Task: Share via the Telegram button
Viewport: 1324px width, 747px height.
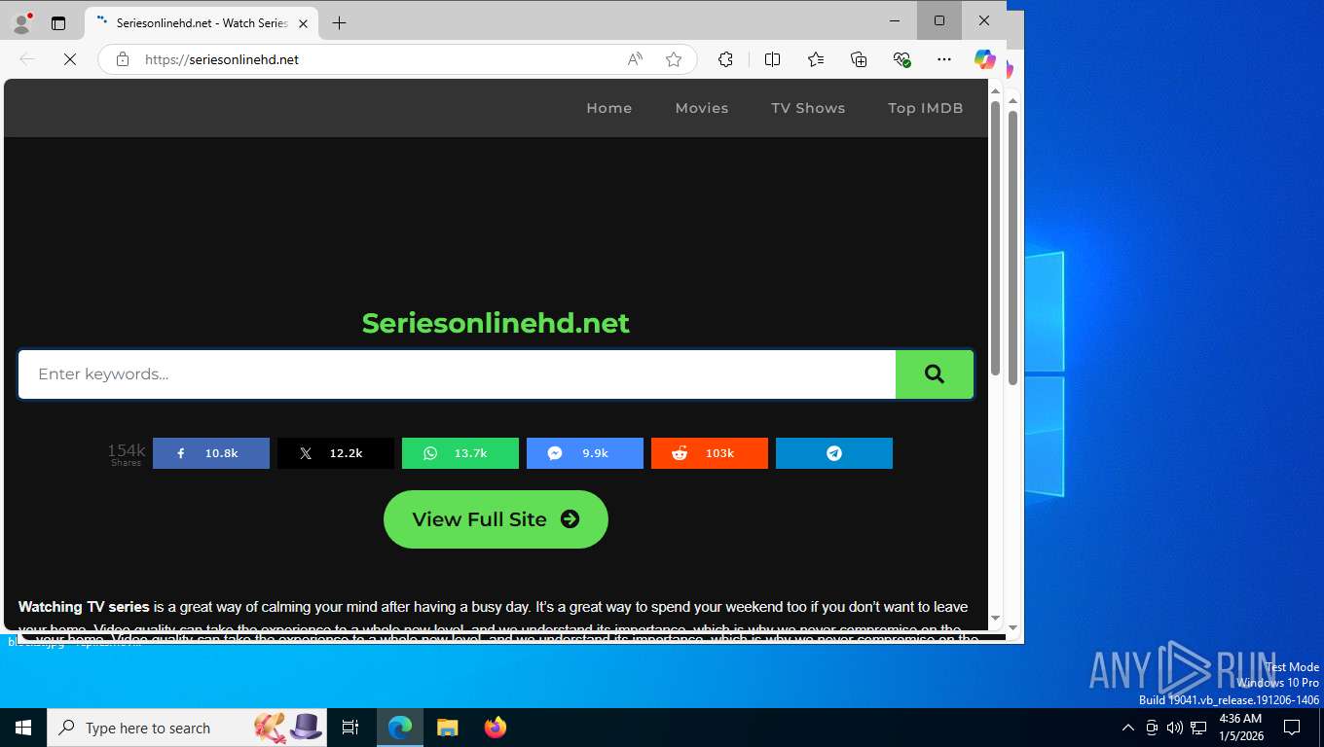Action: (x=834, y=453)
